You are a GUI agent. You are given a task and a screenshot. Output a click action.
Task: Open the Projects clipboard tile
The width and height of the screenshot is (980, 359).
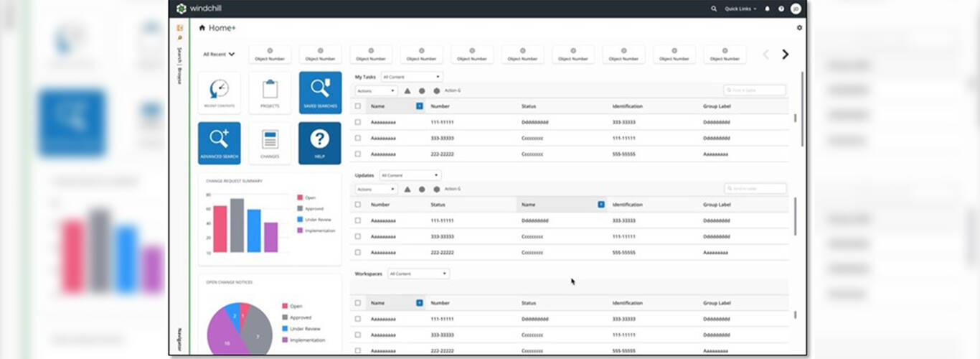270,93
